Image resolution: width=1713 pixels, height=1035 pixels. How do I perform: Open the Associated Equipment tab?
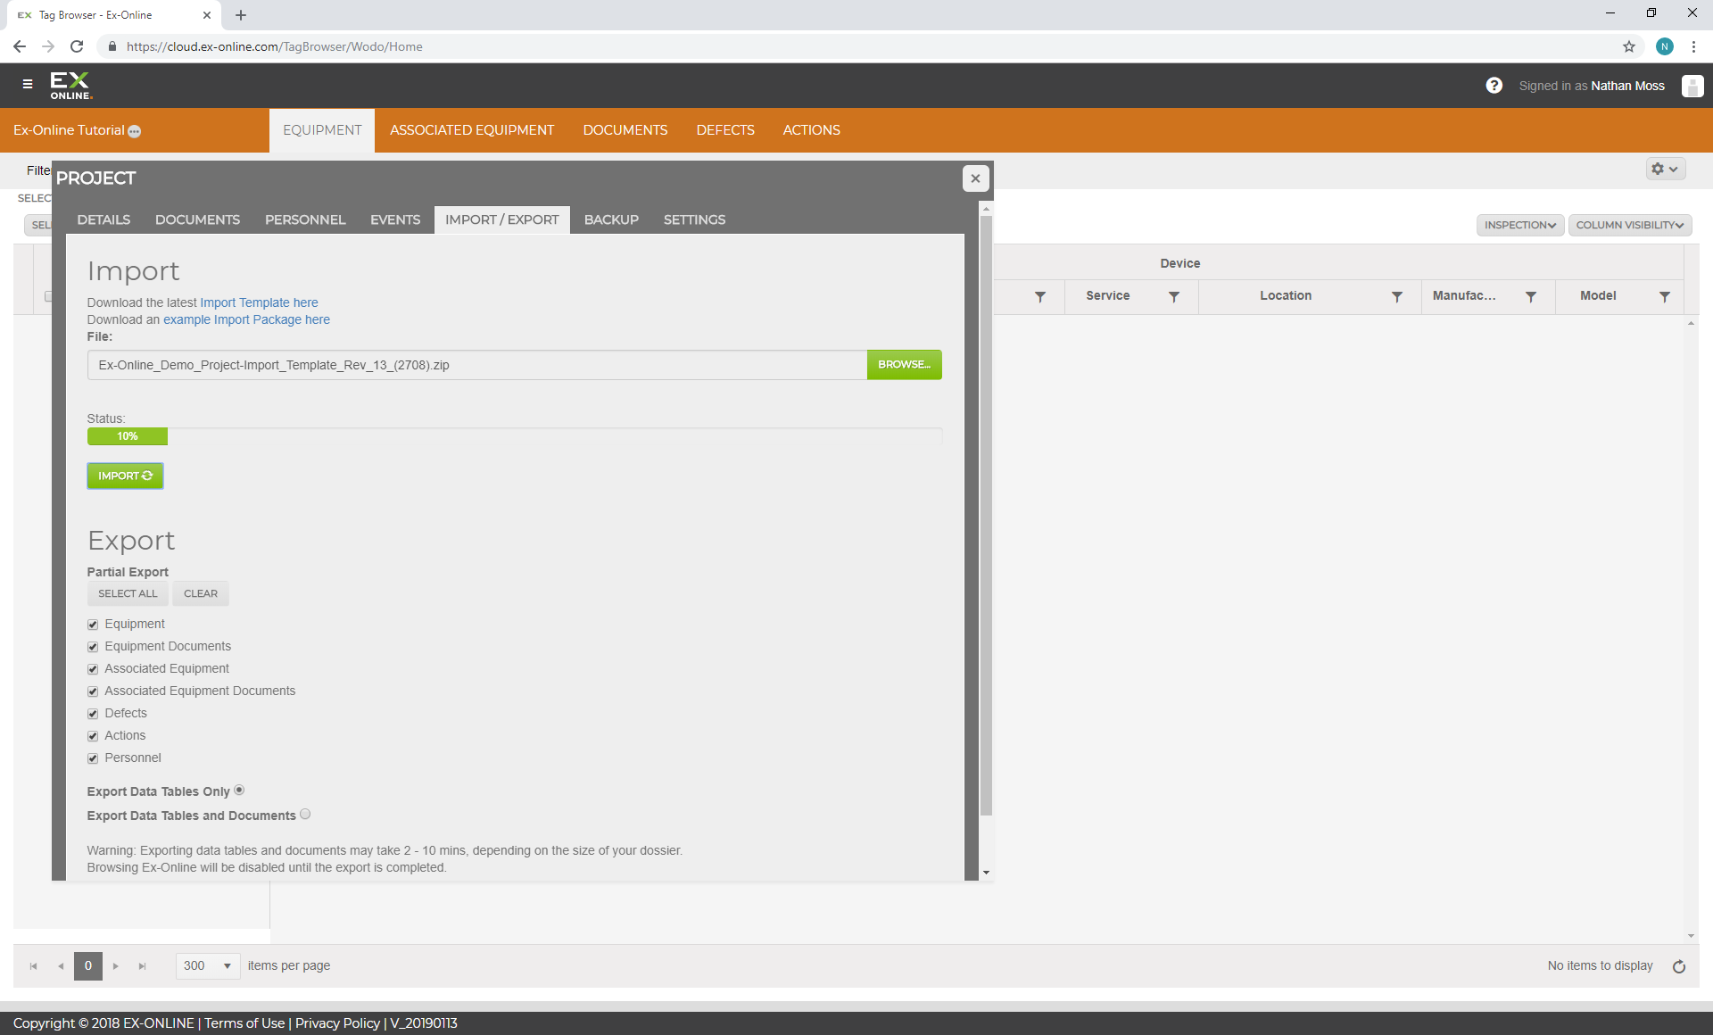coord(472,130)
